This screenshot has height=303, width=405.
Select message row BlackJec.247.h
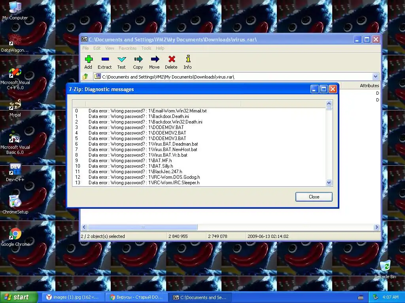point(199,172)
